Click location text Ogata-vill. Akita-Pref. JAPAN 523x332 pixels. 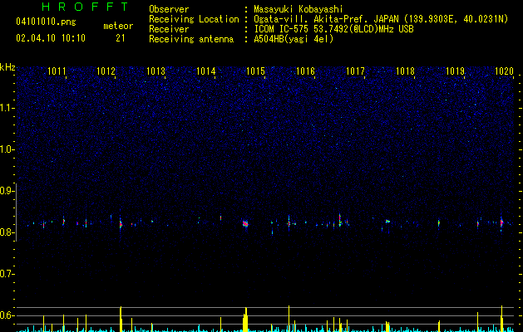point(326,19)
